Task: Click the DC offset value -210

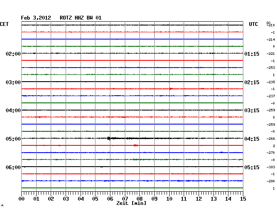Action: point(271,25)
